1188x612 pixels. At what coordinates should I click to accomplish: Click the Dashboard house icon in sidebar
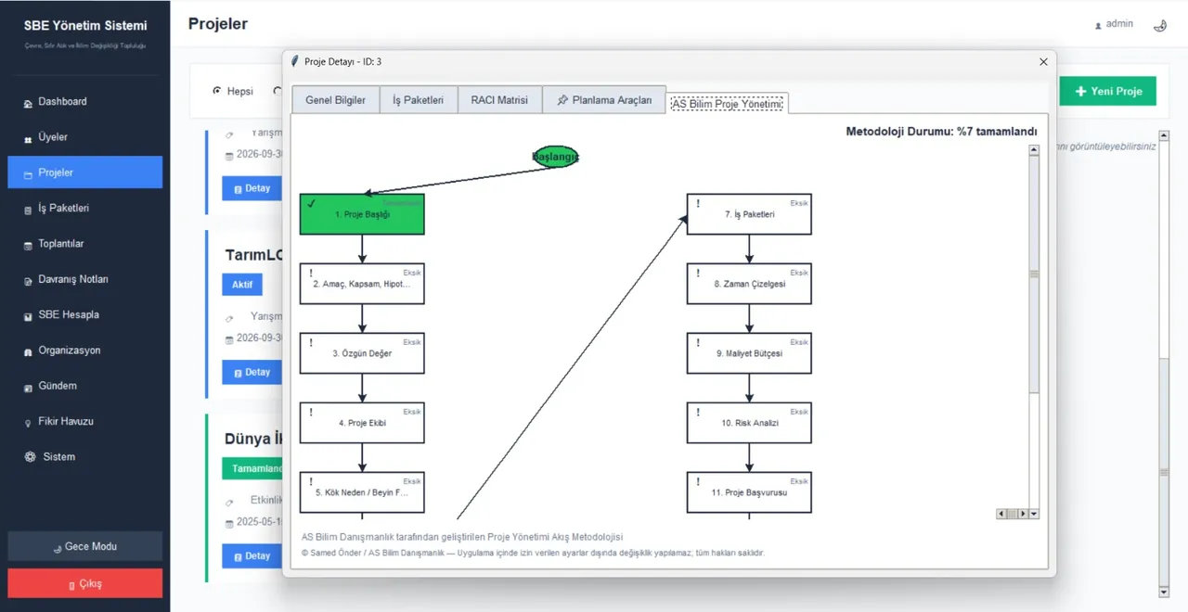28,103
